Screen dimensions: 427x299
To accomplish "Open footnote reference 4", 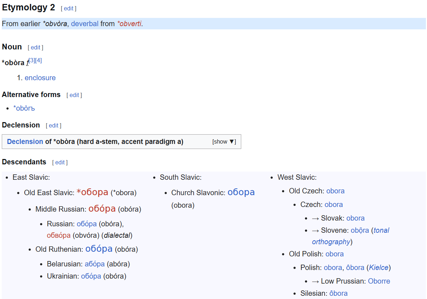I will [38, 60].
